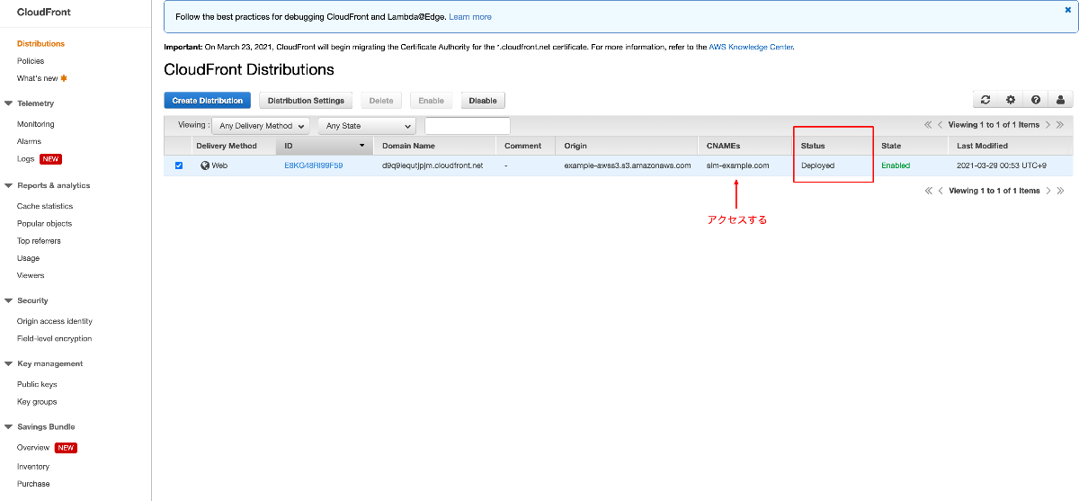The image size is (1079, 501).
Task: Open Savings Bundle Overview
Action: [33, 448]
